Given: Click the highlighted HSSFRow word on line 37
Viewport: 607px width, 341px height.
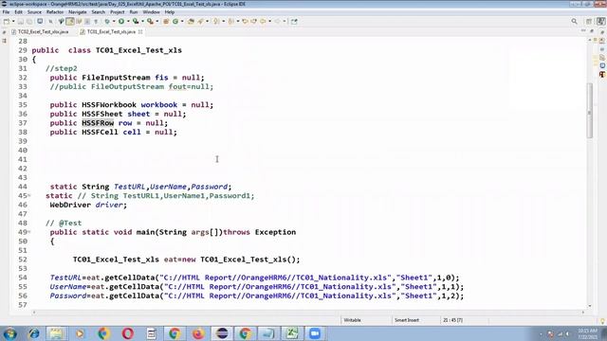Looking at the screenshot, I should click(98, 123).
